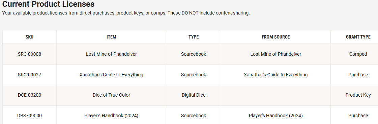Click Xanathar's Guide to Everything item name

point(111,75)
